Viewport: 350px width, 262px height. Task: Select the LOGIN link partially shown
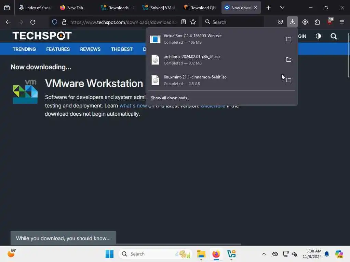(x=302, y=36)
